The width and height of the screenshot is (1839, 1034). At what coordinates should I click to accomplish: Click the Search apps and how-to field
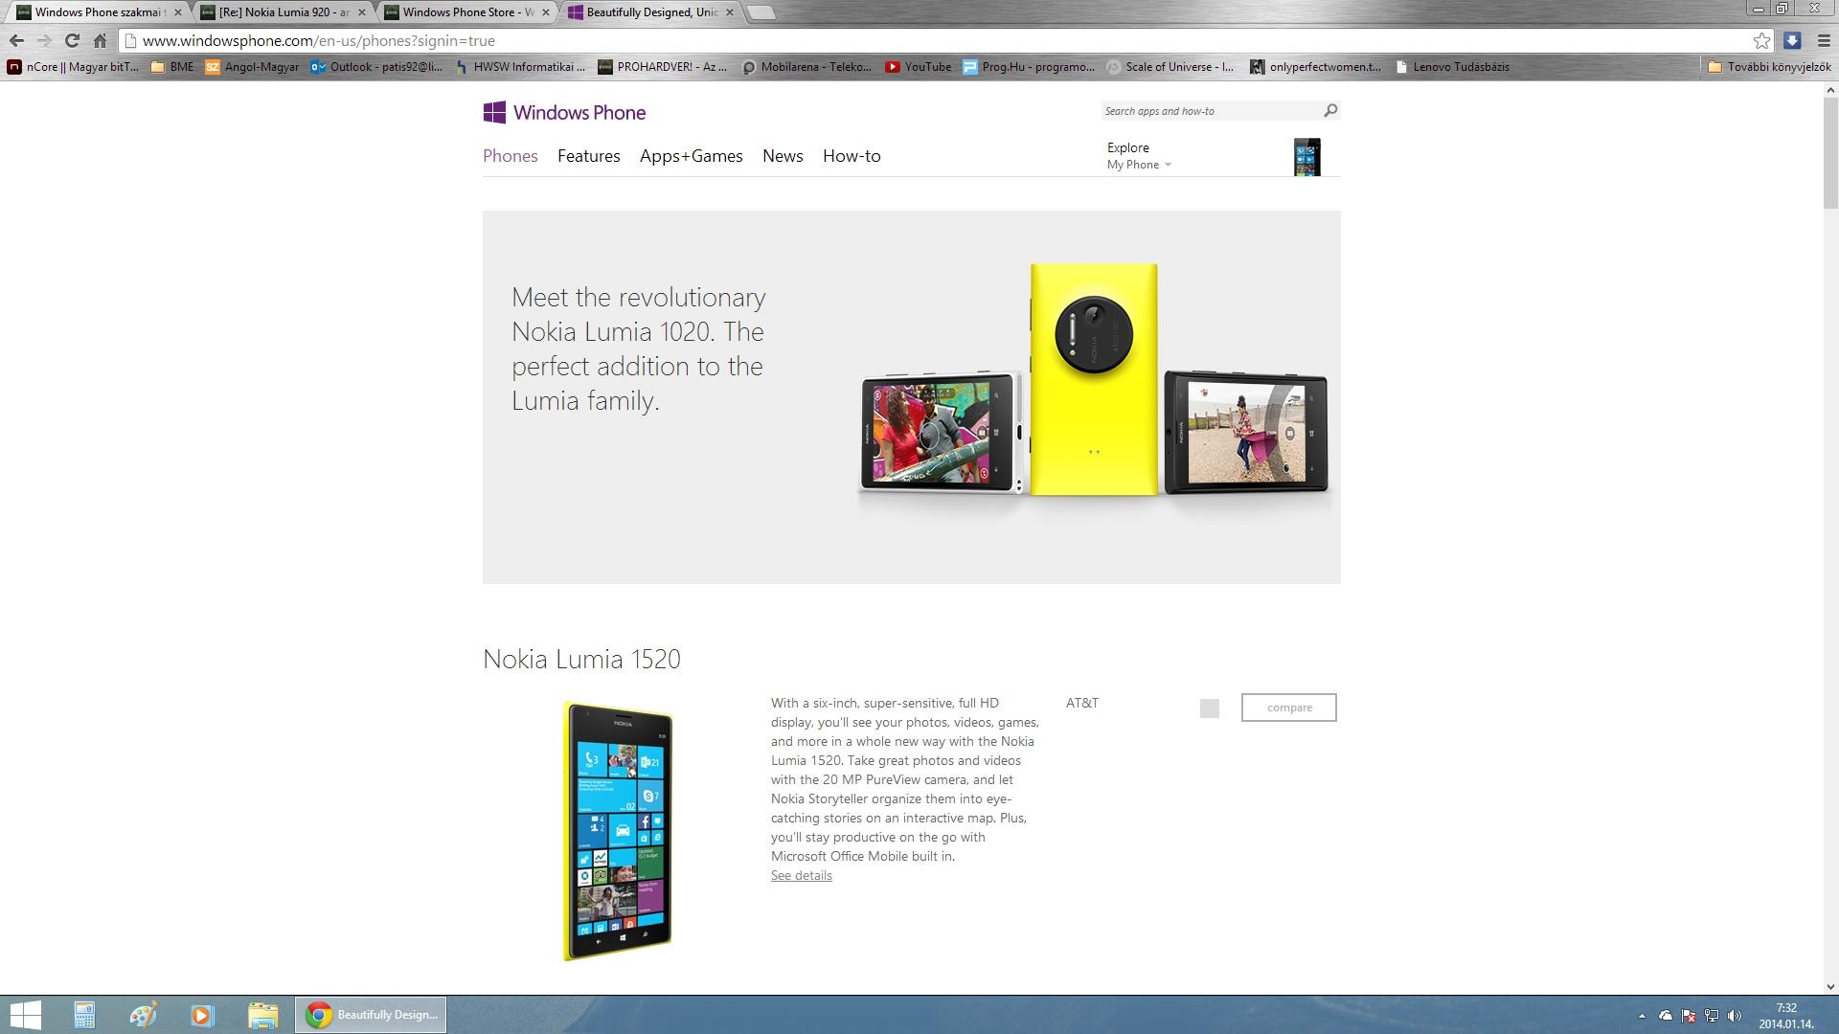[x=1209, y=111]
